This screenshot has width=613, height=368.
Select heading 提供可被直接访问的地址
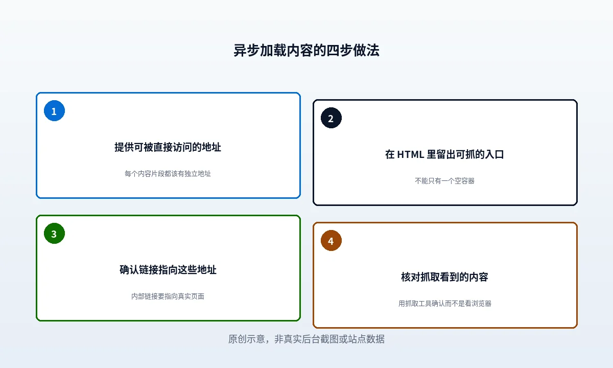168,147
